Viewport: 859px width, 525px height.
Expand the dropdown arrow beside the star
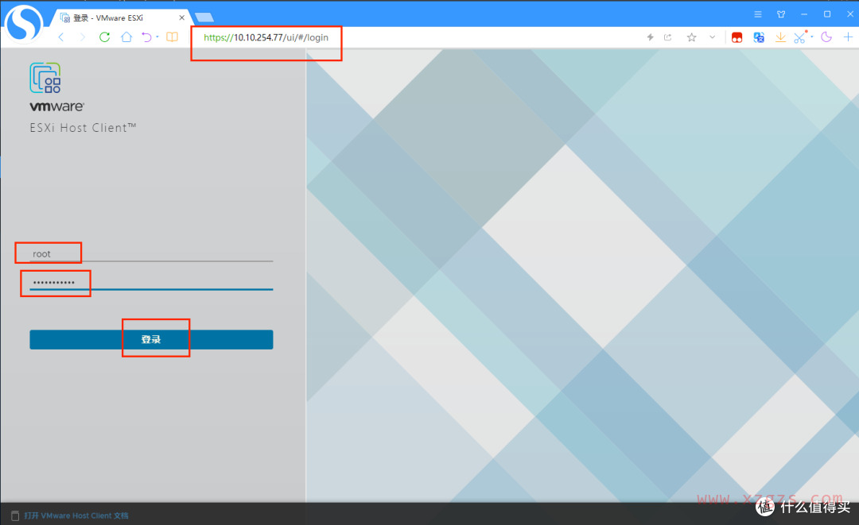click(712, 37)
